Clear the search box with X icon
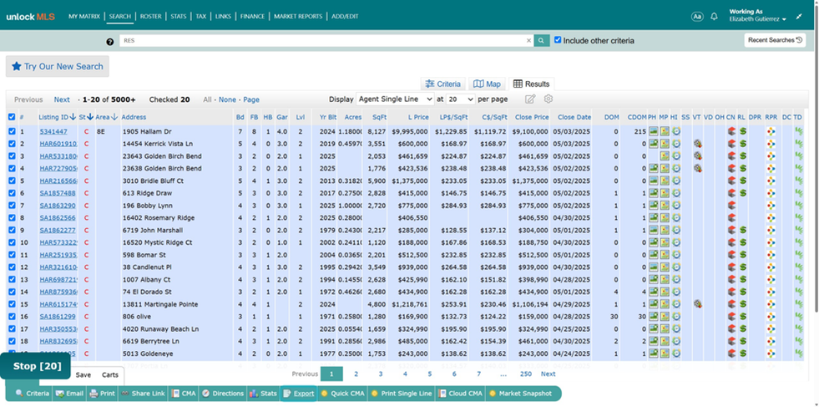 (x=528, y=40)
